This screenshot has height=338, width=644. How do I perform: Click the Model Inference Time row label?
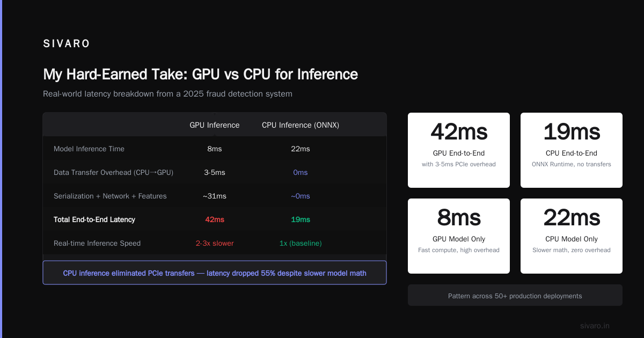click(89, 149)
